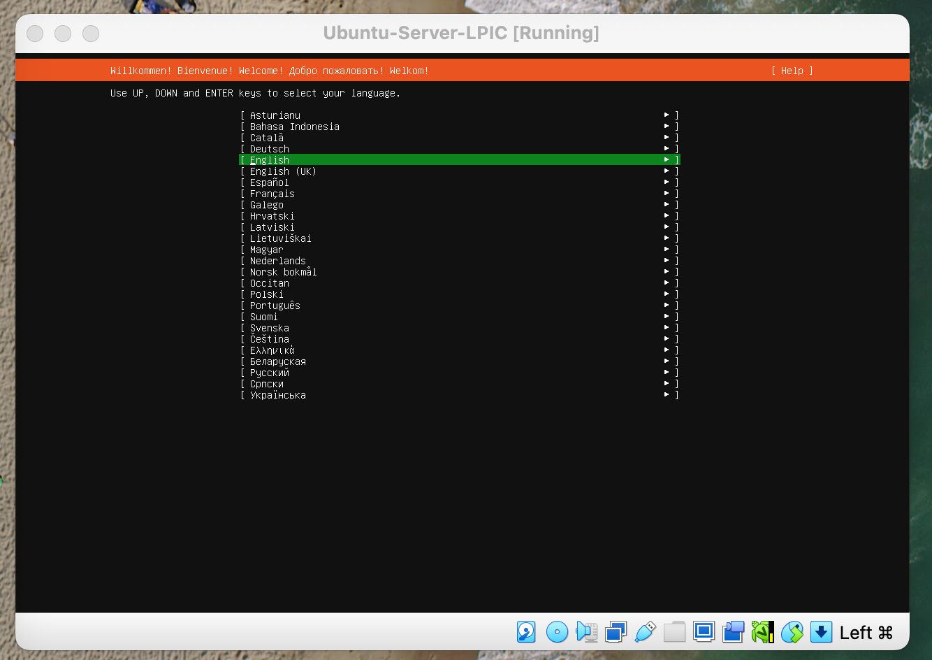Click the arrow on the Ελληνικά row
Screen dimensions: 932x660
(667, 350)
